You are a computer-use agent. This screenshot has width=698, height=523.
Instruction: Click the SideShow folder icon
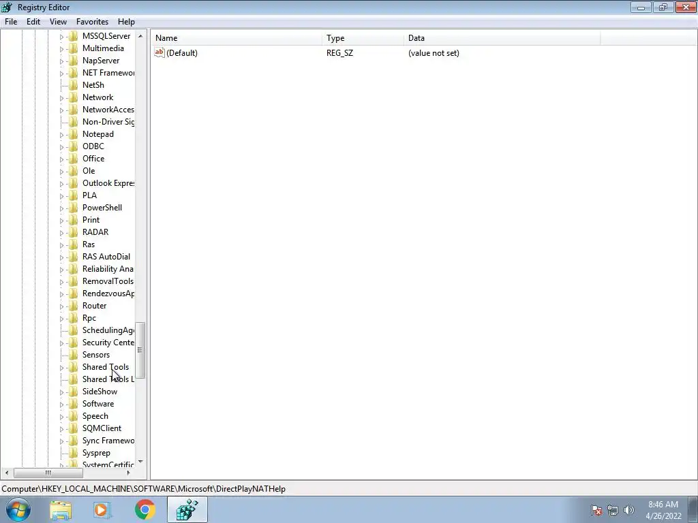click(x=74, y=392)
